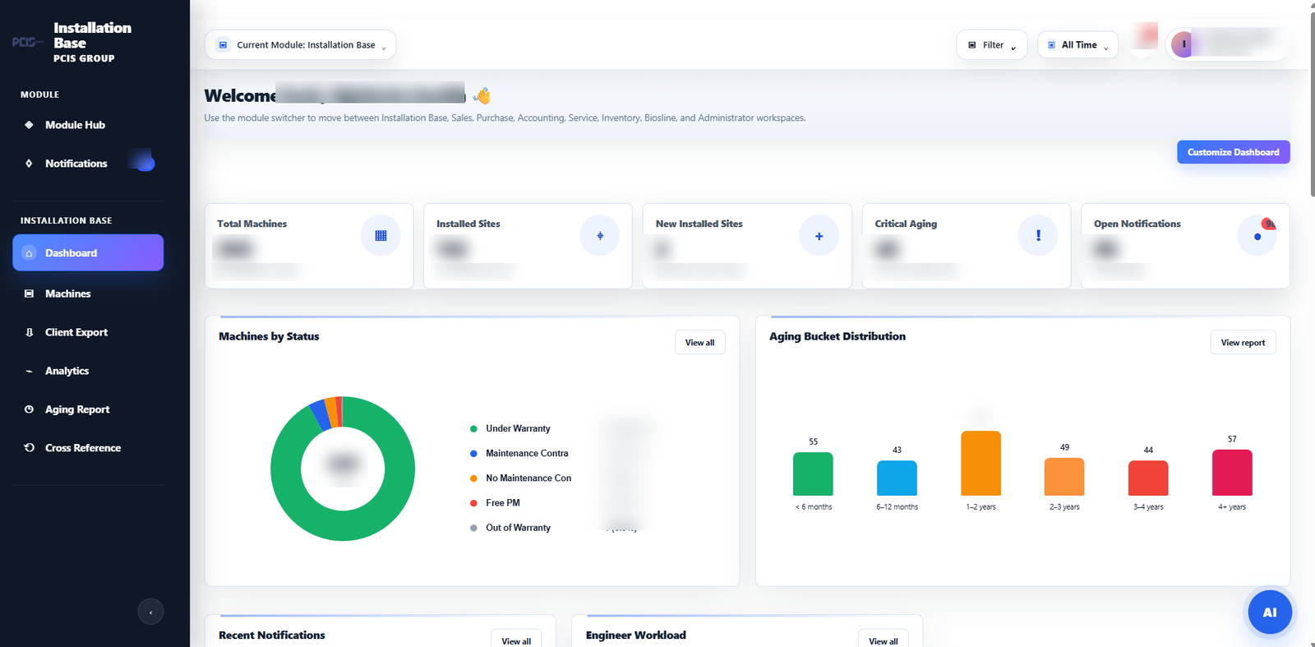The width and height of the screenshot is (1315, 647).
Task: Select the Dashboard menu item
Action: pos(88,253)
